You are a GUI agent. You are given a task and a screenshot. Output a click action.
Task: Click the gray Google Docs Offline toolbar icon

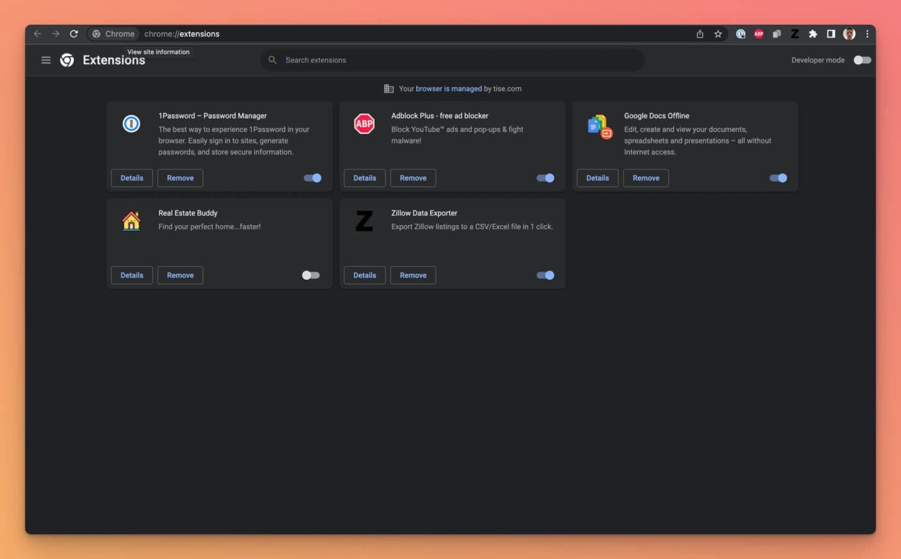click(777, 34)
